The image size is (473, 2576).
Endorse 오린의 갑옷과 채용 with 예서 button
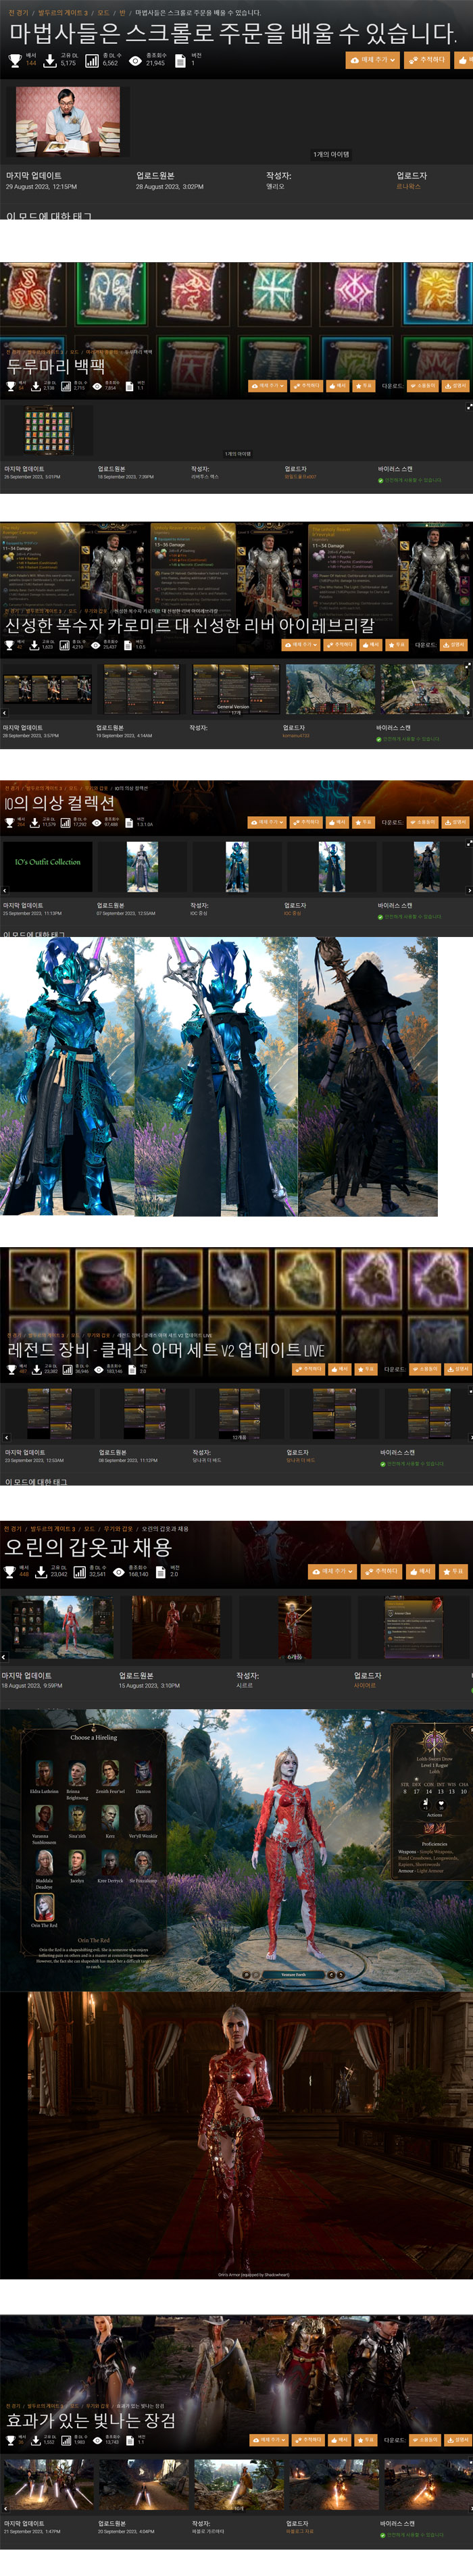[420, 1572]
